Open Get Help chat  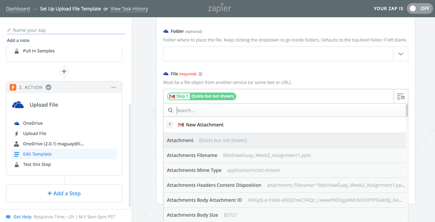pyautogui.click(x=22, y=217)
